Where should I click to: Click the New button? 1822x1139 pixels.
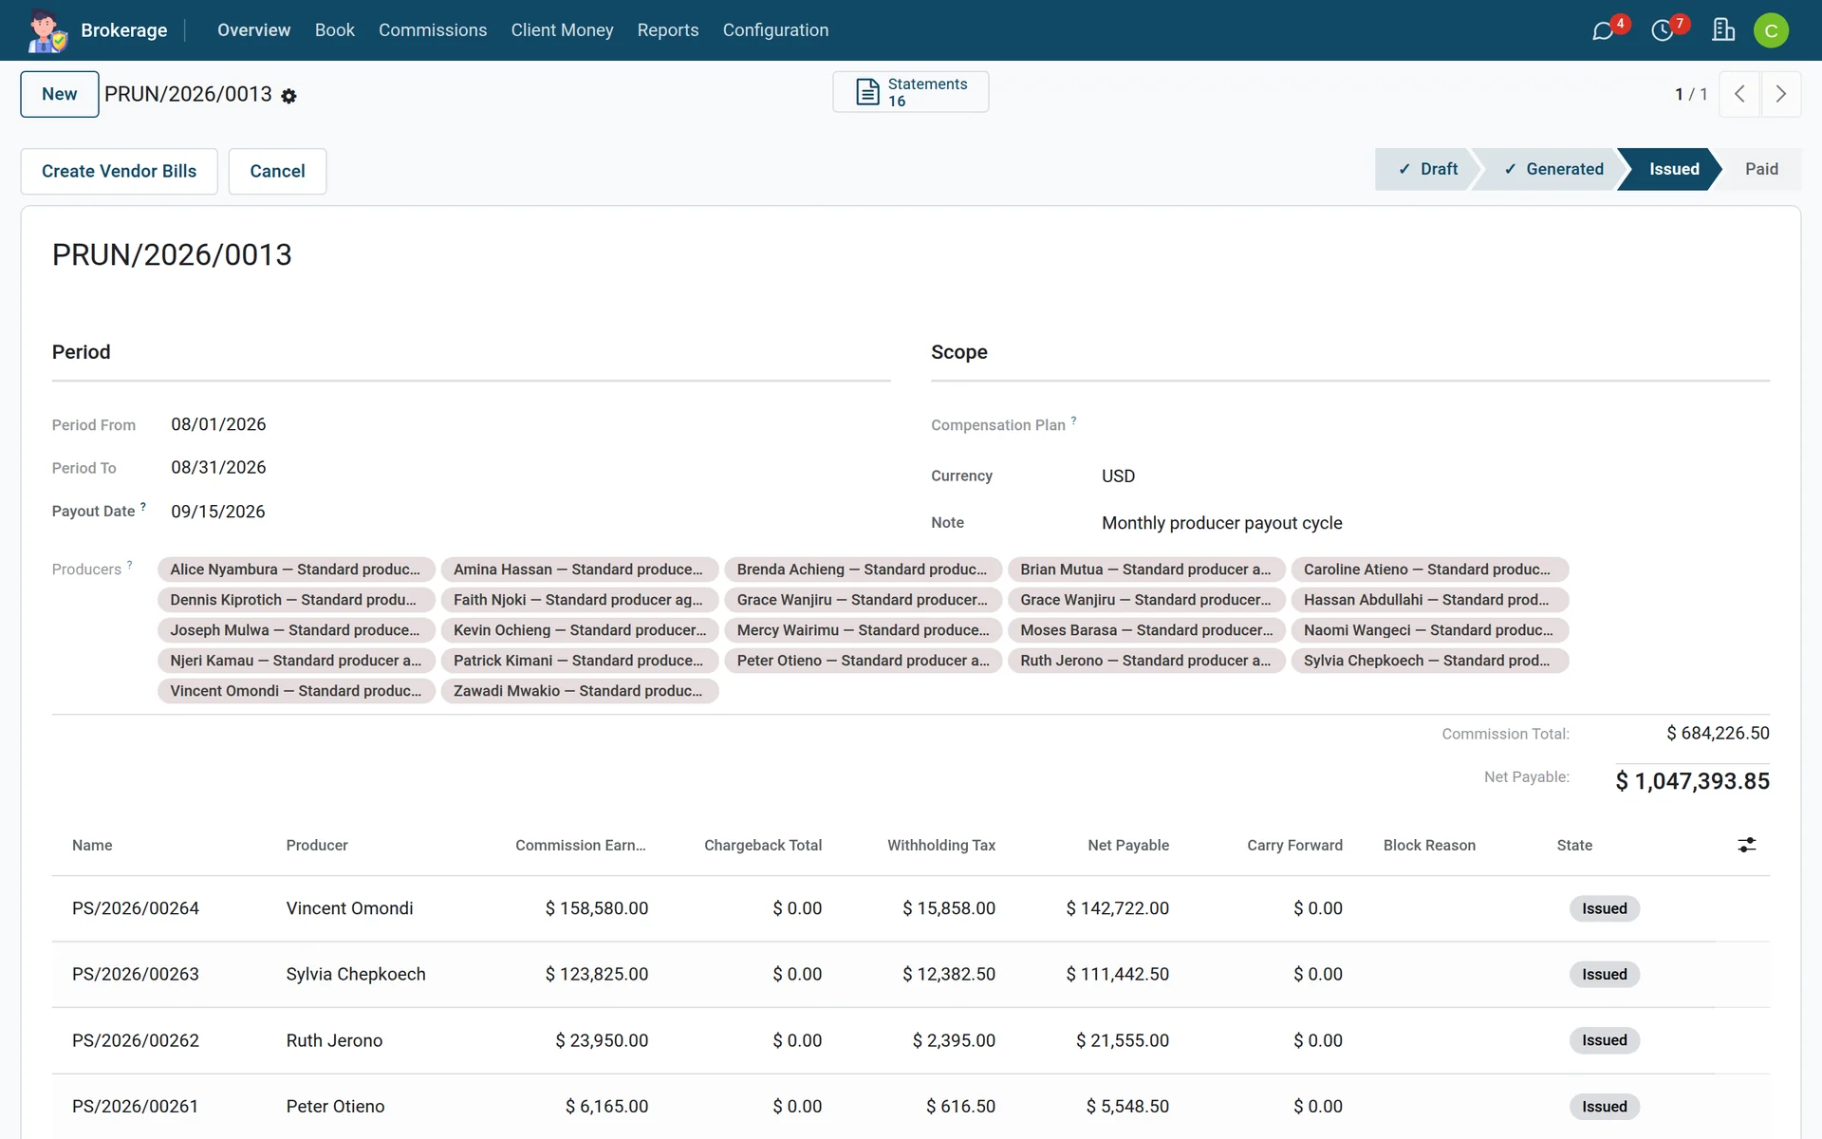coord(60,94)
